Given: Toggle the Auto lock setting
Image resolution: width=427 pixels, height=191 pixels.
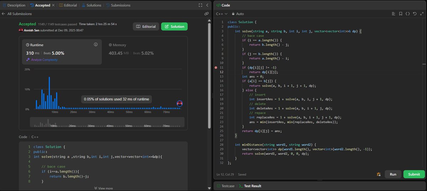Looking at the screenshot, I should (x=238, y=14).
